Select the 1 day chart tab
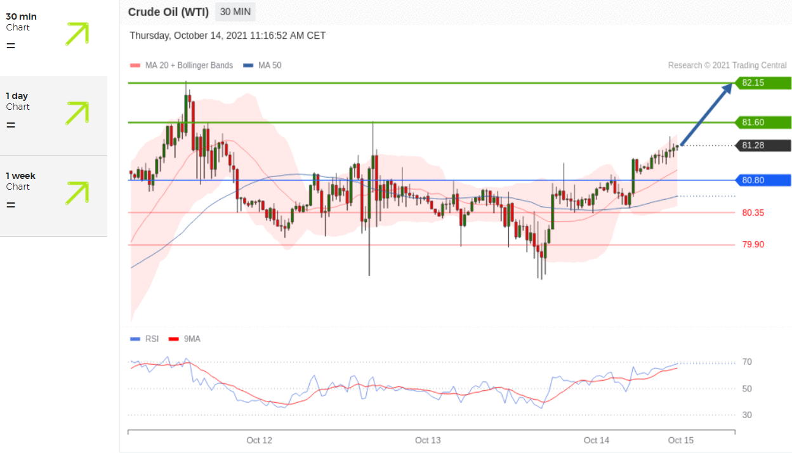Screen dimensions: 792x453 pos(53,116)
